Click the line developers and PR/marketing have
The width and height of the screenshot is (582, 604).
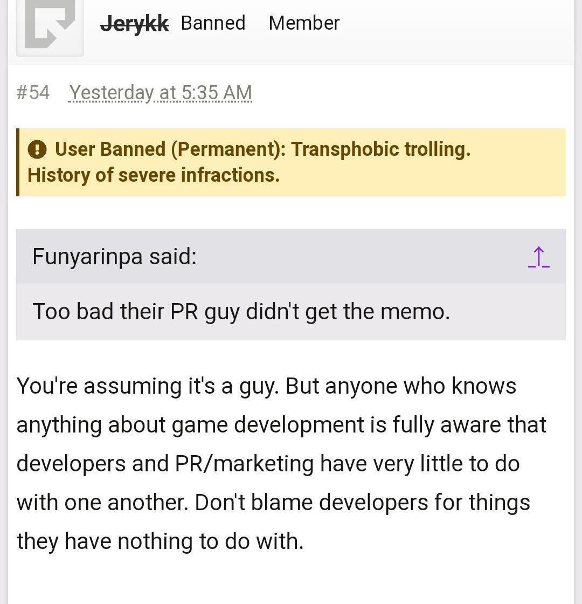tap(267, 464)
